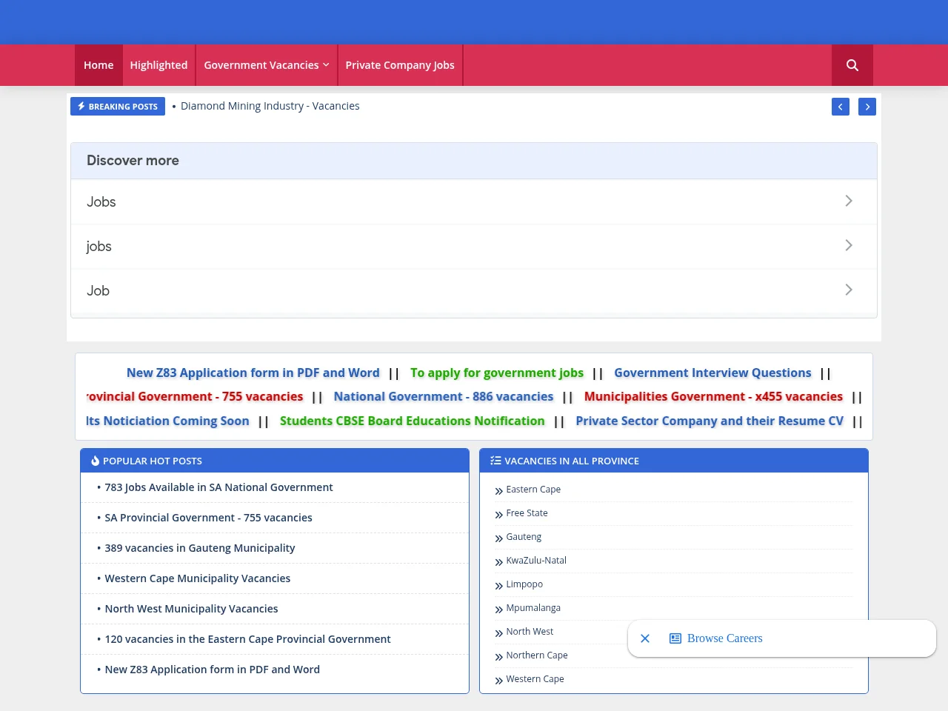The image size is (948, 711).
Task: Select Free State province
Action: pyautogui.click(x=527, y=513)
